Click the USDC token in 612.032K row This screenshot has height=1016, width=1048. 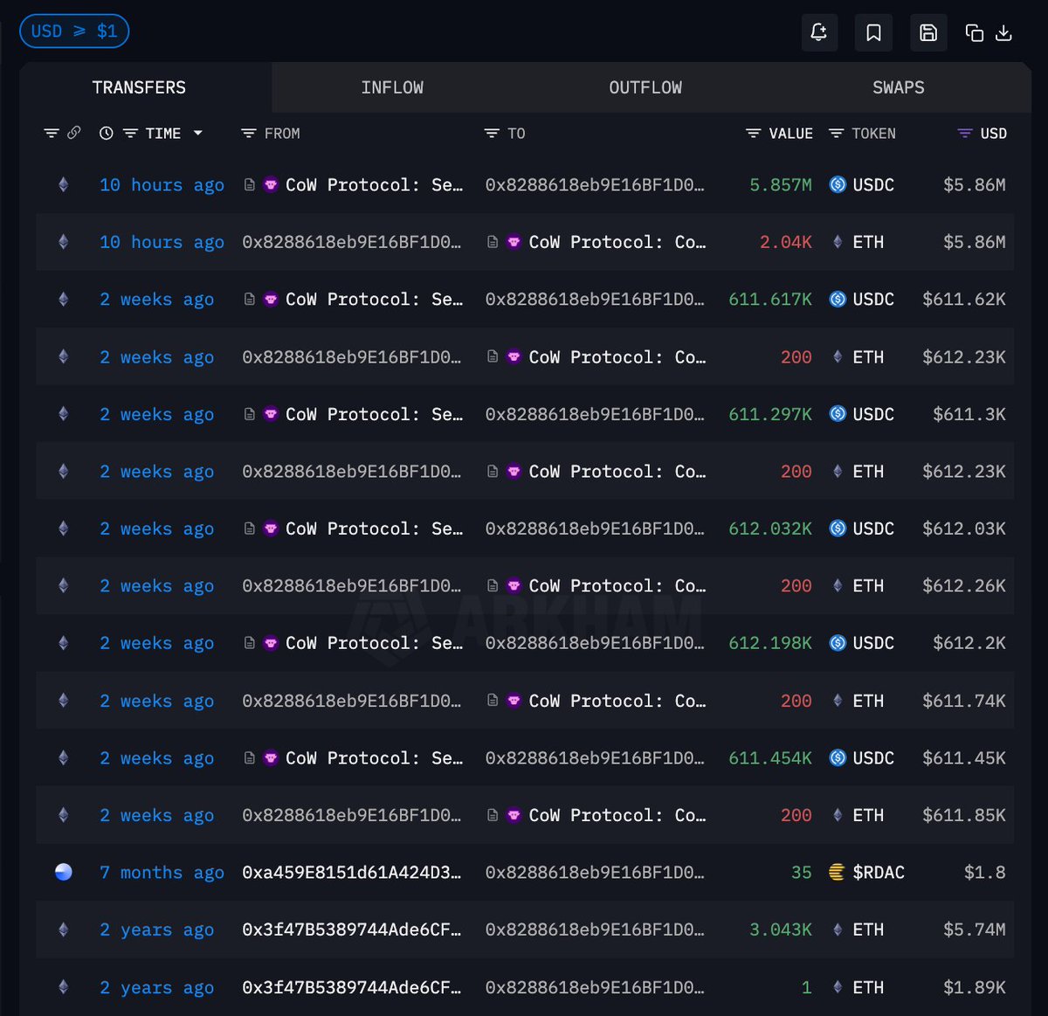861,529
